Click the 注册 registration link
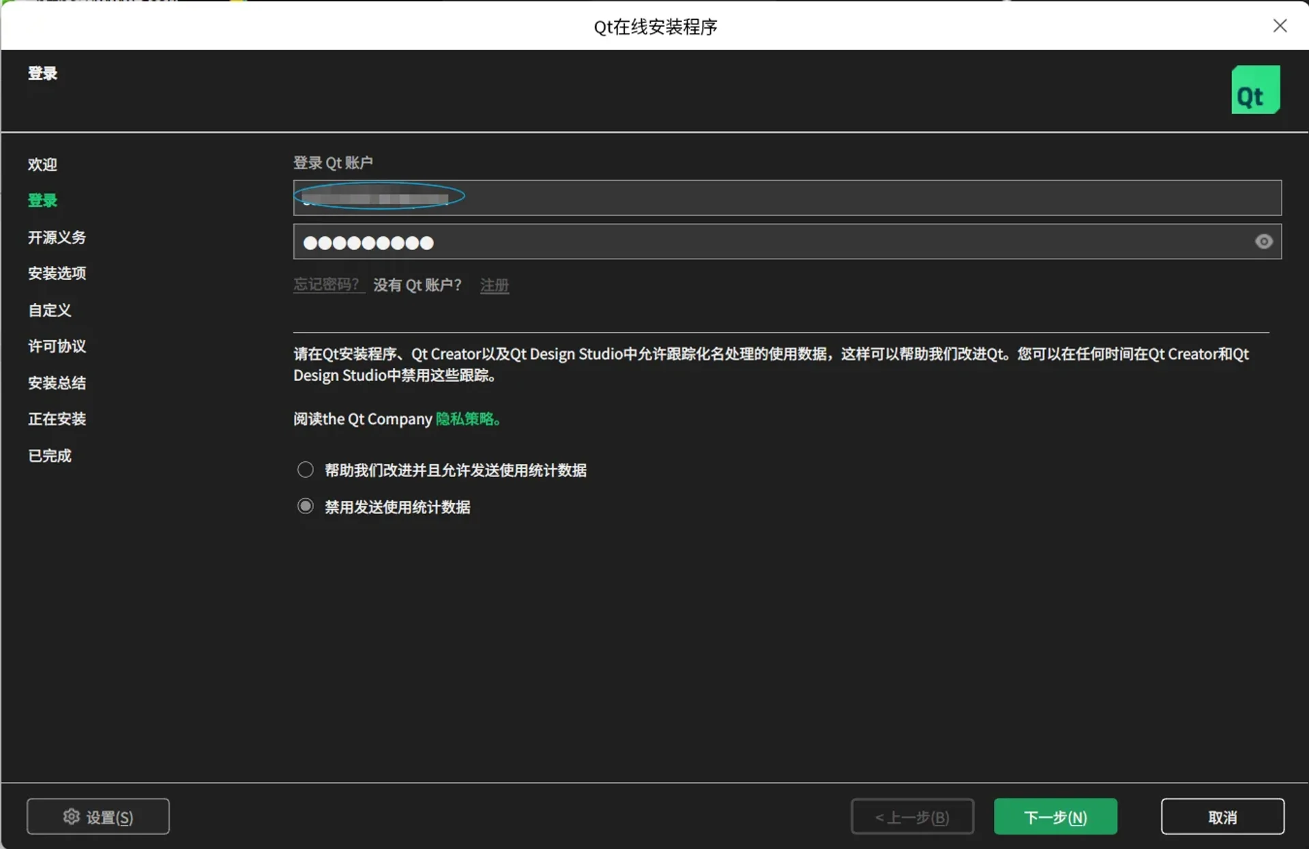The image size is (1309, 849). coord(494,285)
